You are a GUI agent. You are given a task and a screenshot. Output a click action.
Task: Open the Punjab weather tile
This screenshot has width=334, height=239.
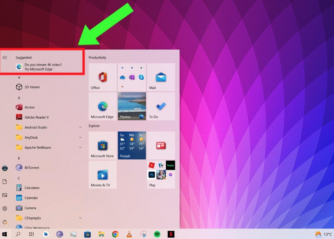click(132, 145)
